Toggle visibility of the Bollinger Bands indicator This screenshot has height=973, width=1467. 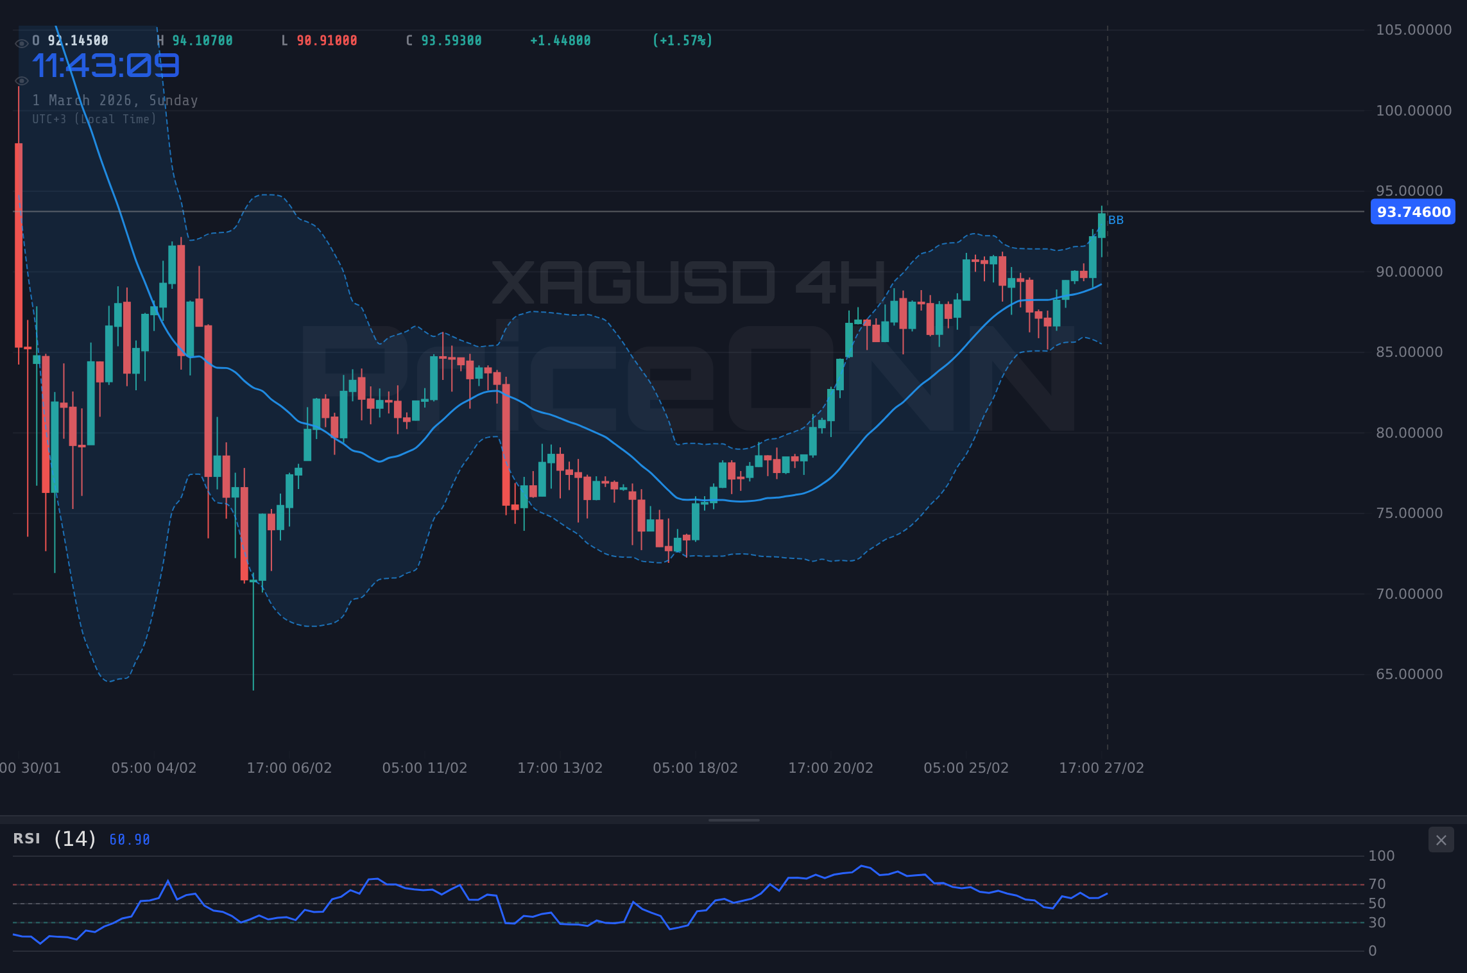pos(21,80)
